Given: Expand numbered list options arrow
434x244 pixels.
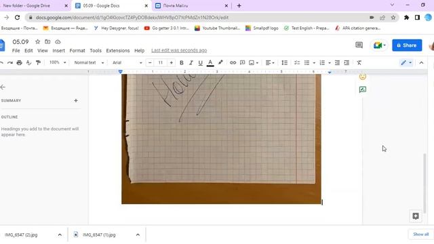Looking at the screenshot, I should tap(330, 63).
